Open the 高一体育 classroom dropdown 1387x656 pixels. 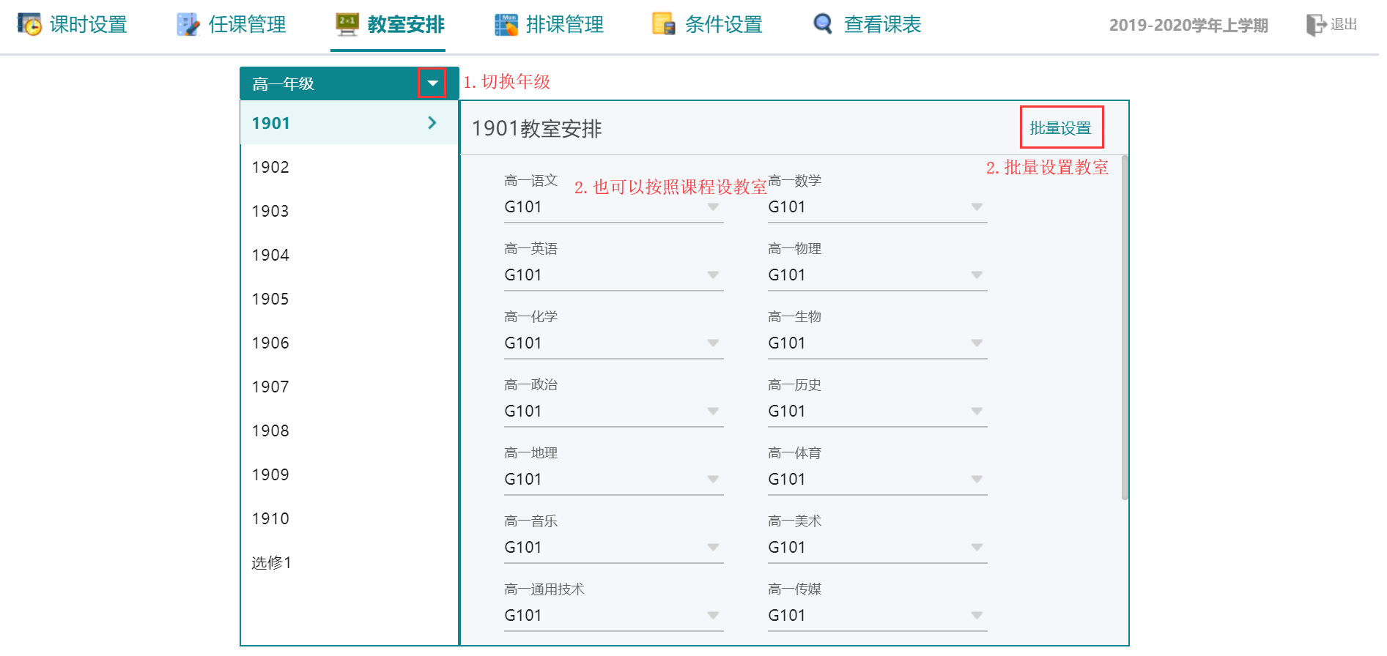(878, 480)
